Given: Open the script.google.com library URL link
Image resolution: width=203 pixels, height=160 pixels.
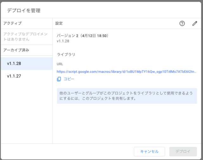Looking at the screenshot, I should (127, 71).
